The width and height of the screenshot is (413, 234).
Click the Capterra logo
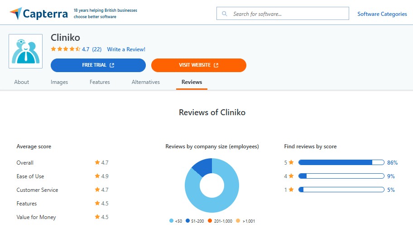38,14
